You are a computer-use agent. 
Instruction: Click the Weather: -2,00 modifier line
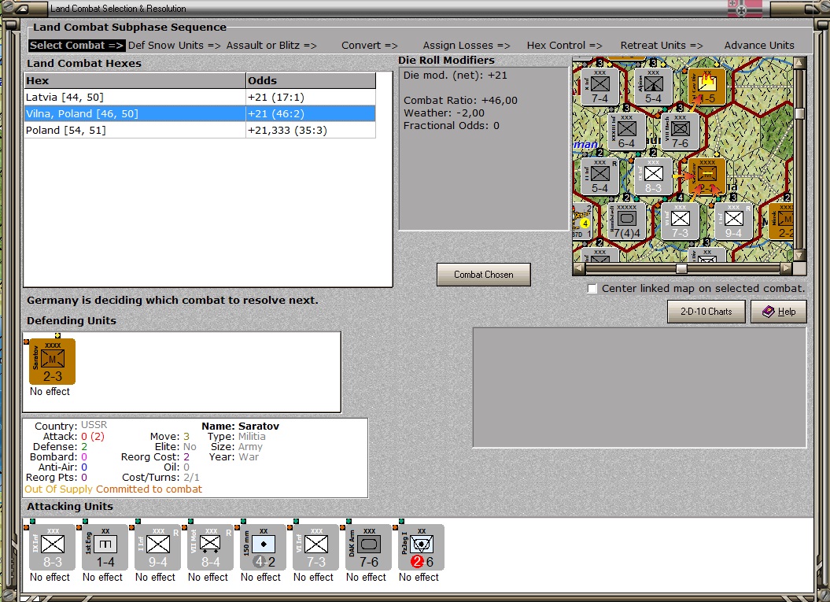click(x=444, y=113)
